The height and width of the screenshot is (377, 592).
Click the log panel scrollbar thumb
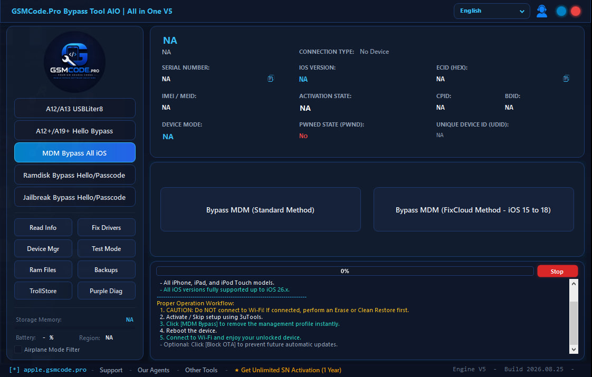(574, 323)
